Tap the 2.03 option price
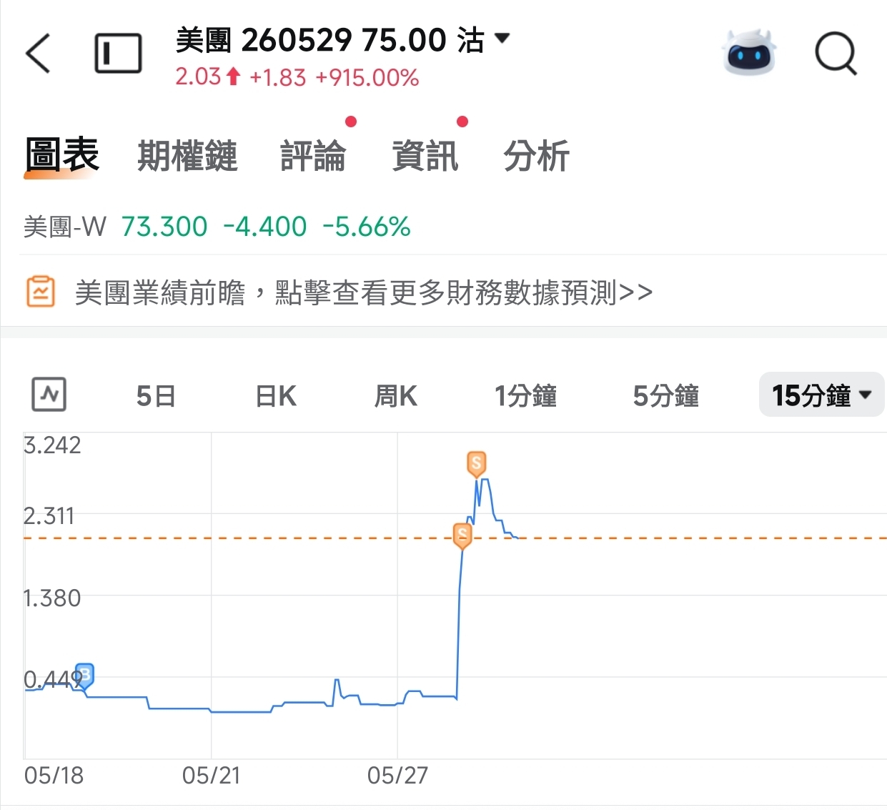 tap(198, 77)
